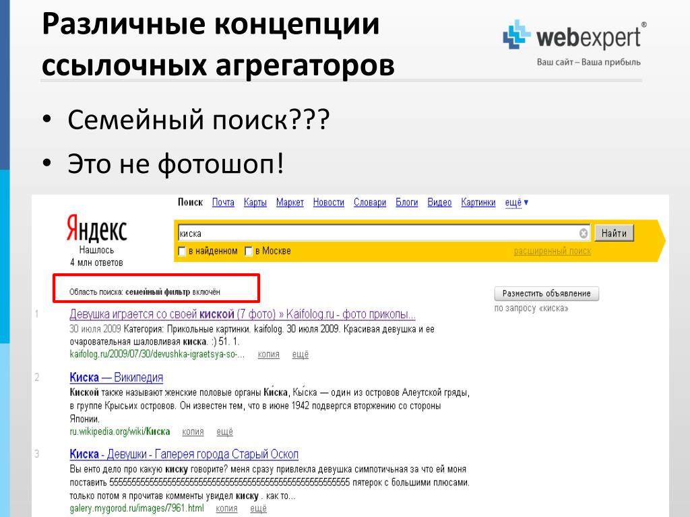Image resolution: width=690 pixels, height=517 pixels.
Task: Open 'копия' for the Wikipedia result
Action: 193,432
